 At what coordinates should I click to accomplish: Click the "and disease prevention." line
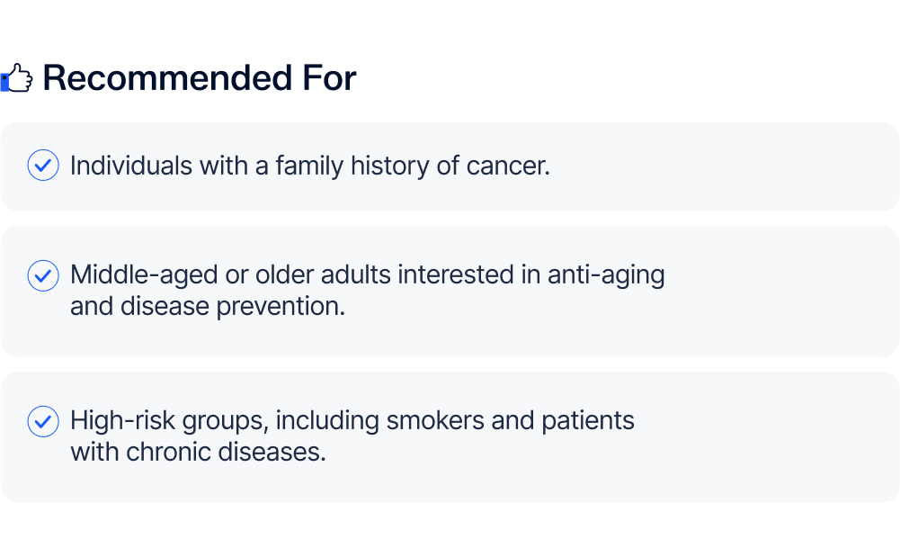[207, 306]
